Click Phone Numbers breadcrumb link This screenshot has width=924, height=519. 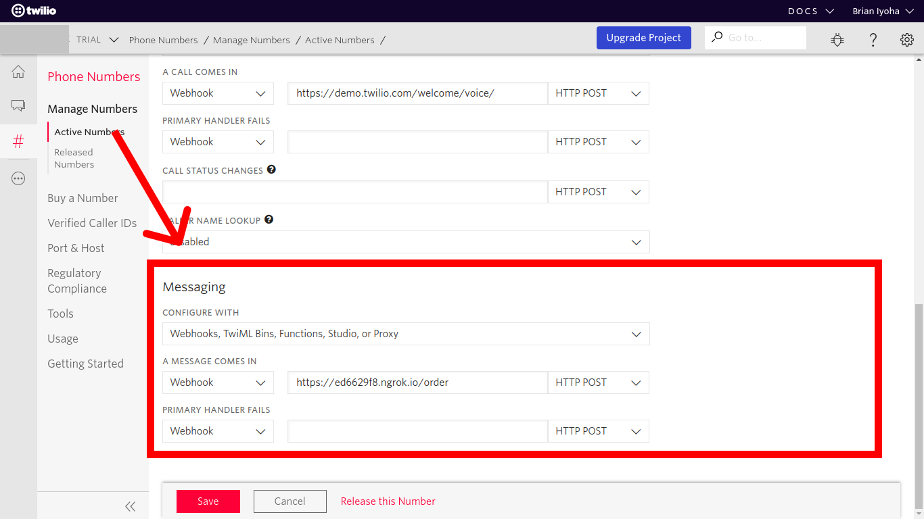(x=164, y=40)
